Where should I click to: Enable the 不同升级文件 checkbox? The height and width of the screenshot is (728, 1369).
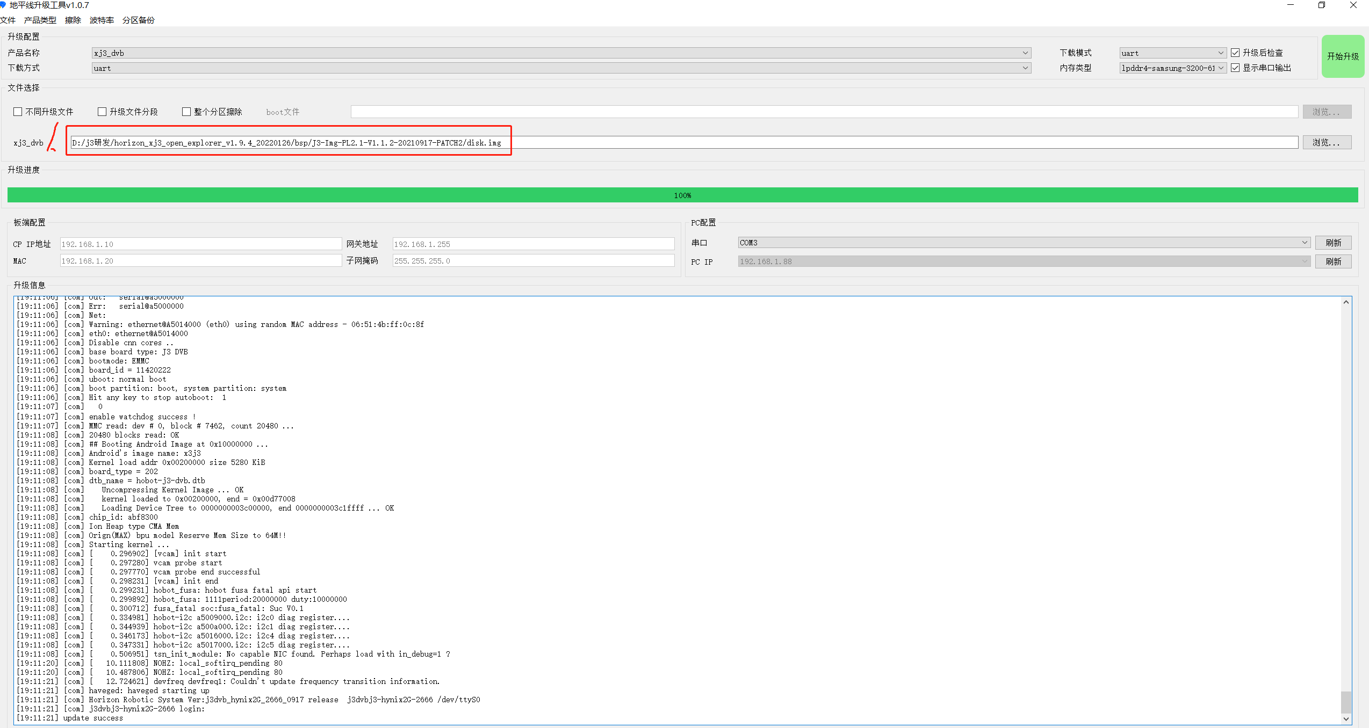tap(18, 112)
